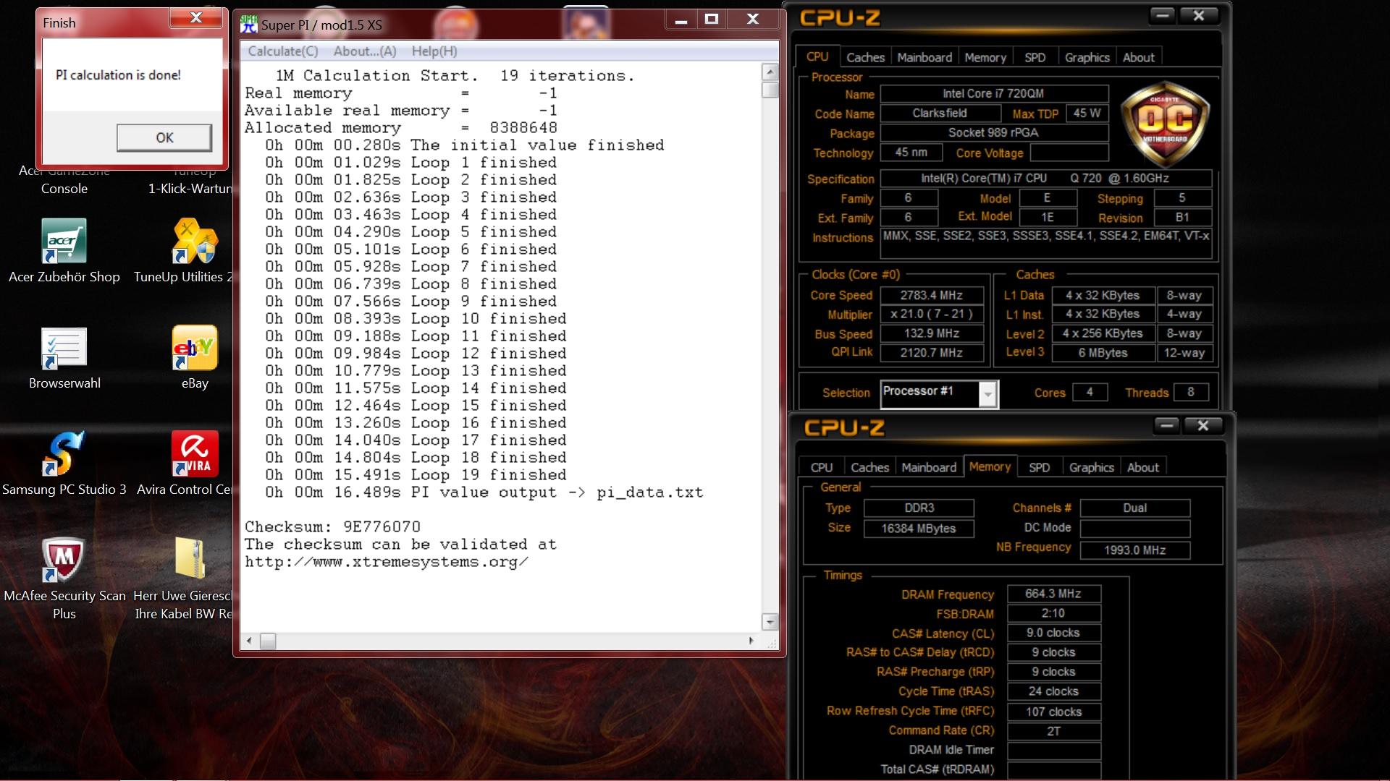Switch to CPU tab in lower CPU-Z

click(822, 467)
